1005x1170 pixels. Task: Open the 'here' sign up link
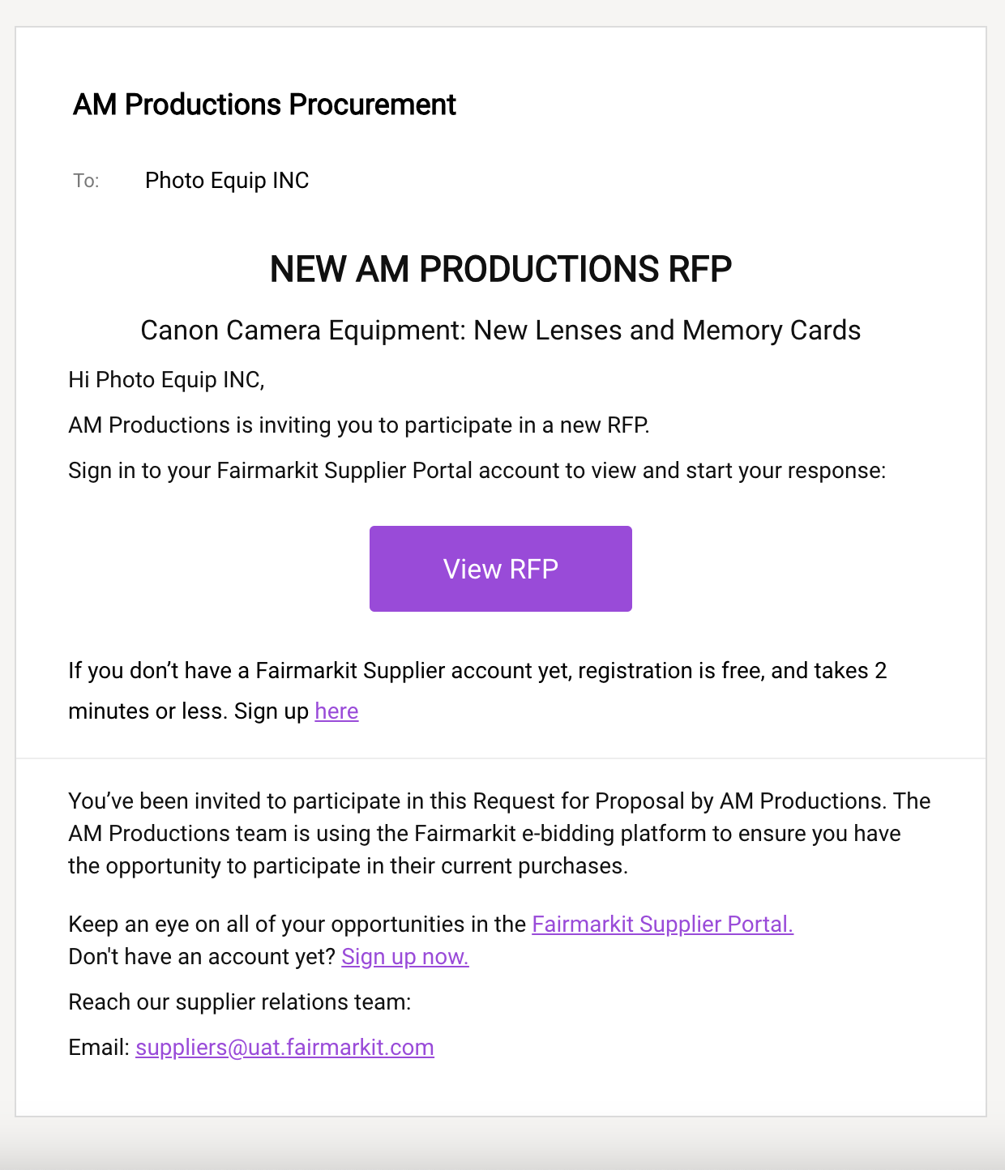pos(336,711)
